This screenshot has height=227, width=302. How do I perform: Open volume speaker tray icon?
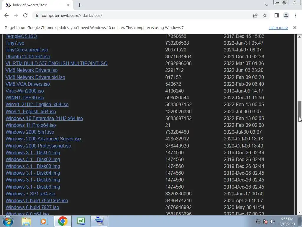tap(272, 221)
